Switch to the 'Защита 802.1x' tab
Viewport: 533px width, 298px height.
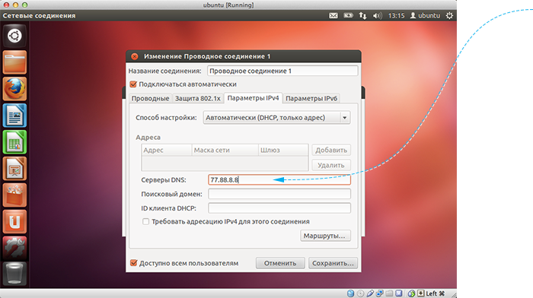pos(198,98)
